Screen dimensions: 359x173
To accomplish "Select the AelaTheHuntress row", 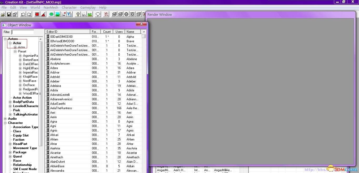I will [x=93, y=108].
